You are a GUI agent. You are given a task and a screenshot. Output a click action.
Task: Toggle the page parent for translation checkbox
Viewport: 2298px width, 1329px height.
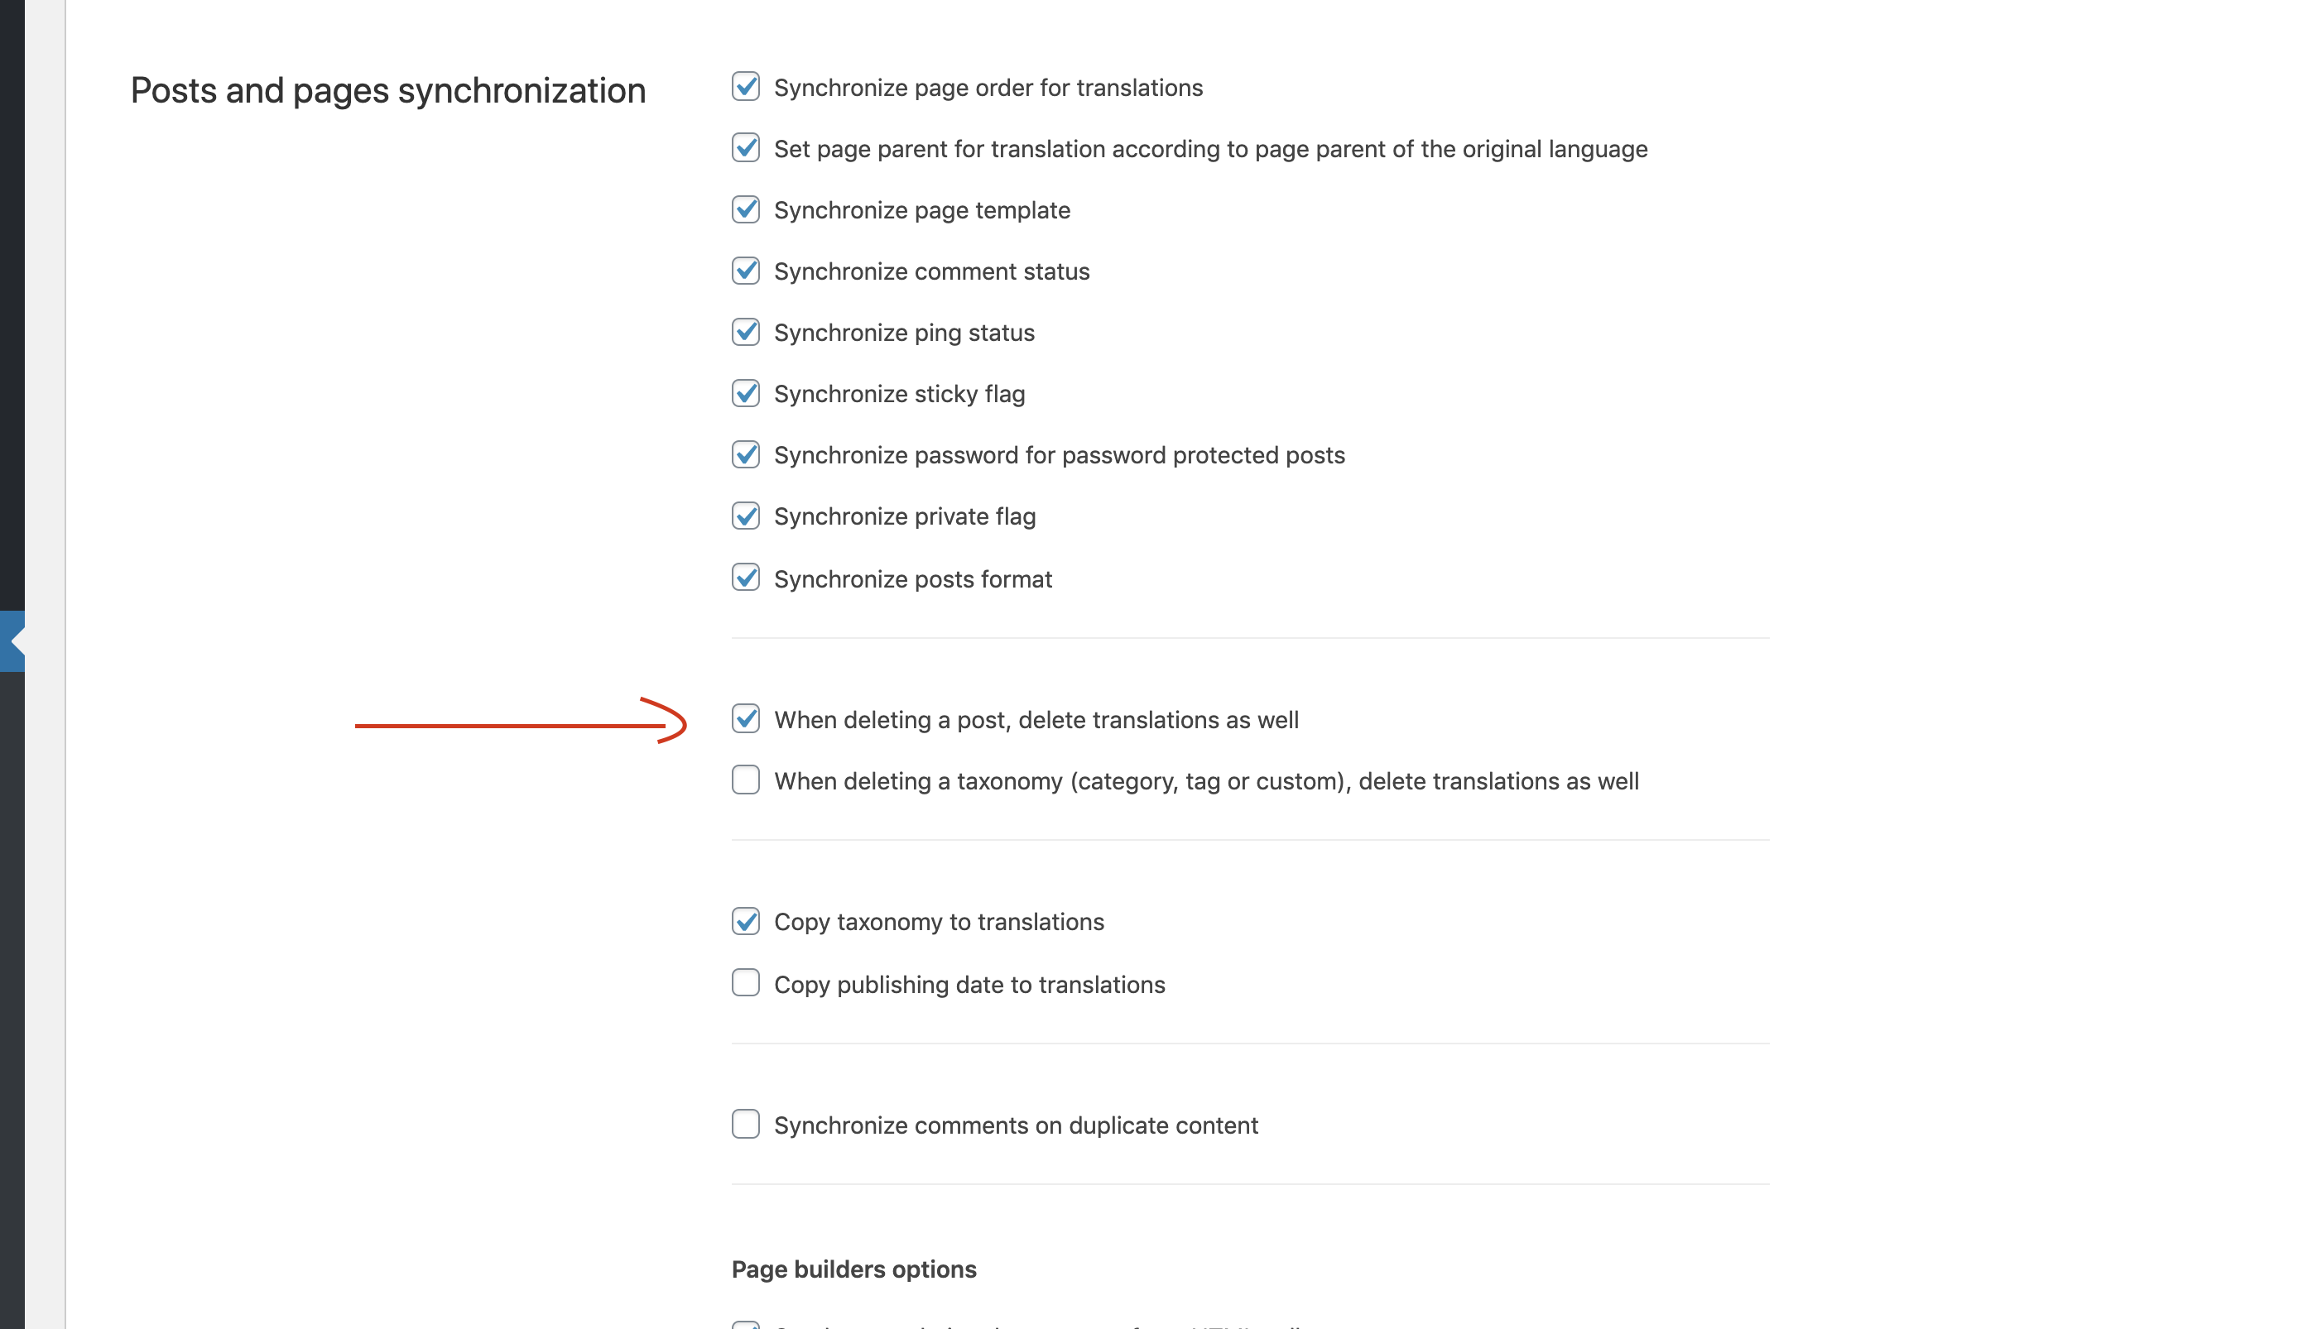(x=745, y=147)
